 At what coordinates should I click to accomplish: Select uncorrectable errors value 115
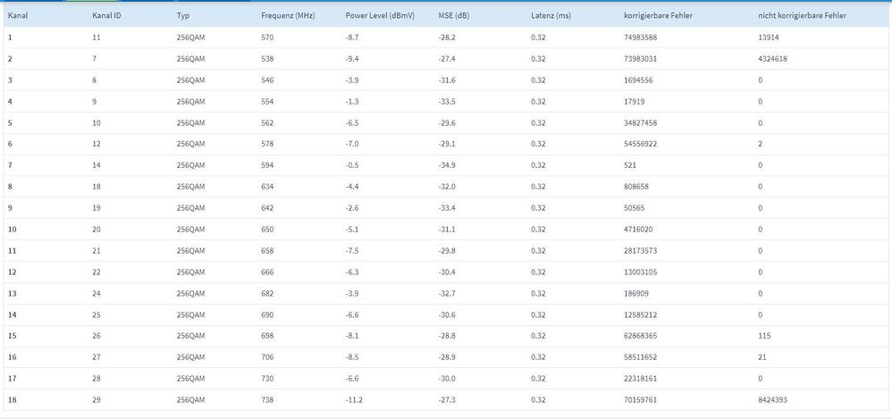click(764, 336)
